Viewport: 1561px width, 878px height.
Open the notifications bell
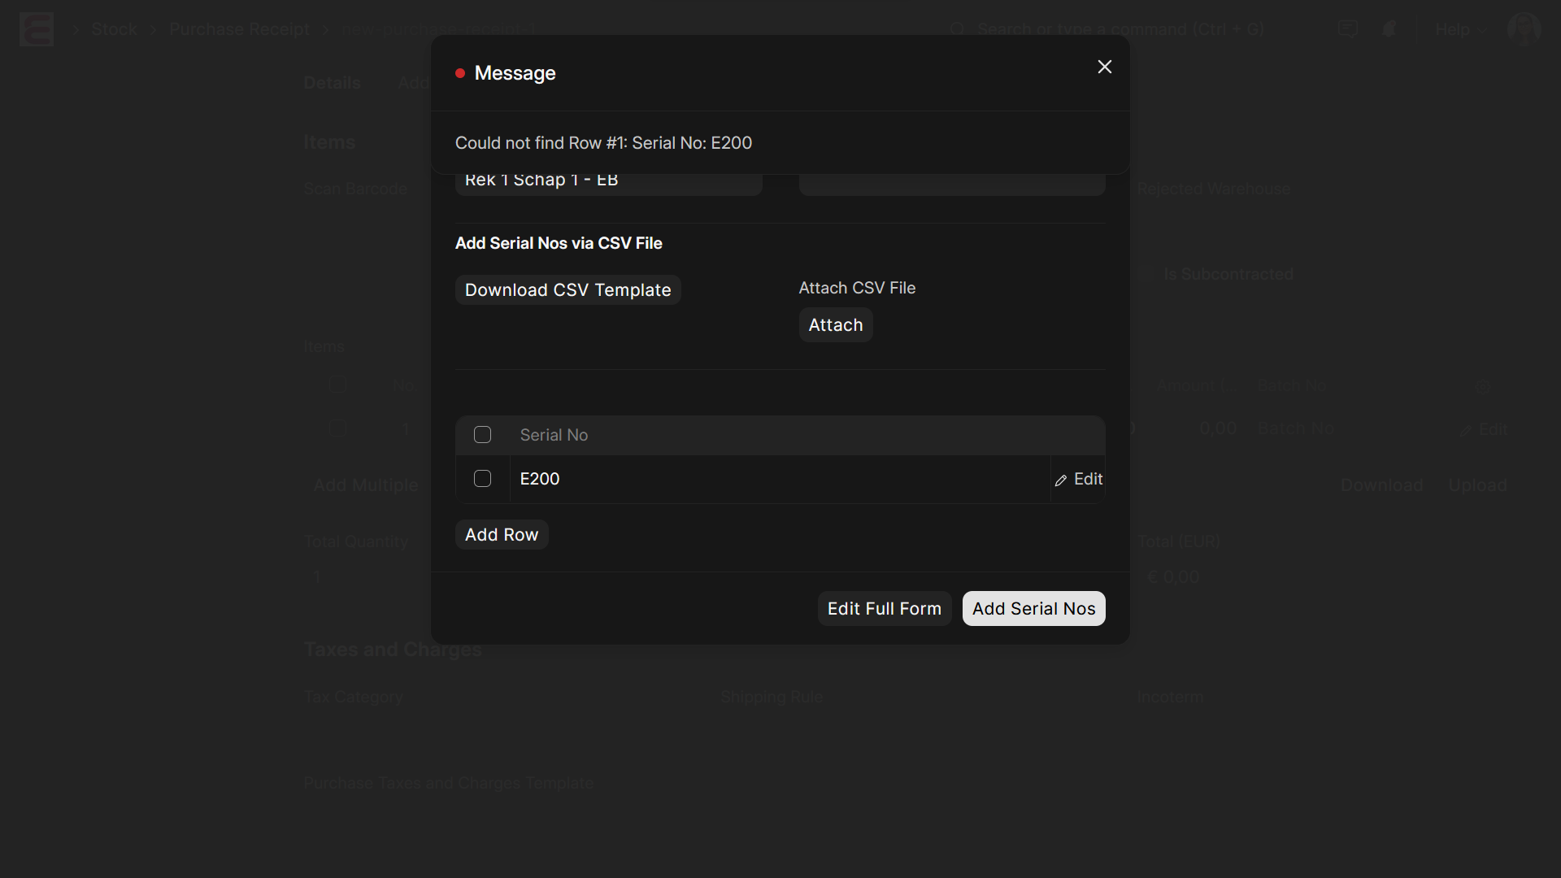pos(1389,29)
